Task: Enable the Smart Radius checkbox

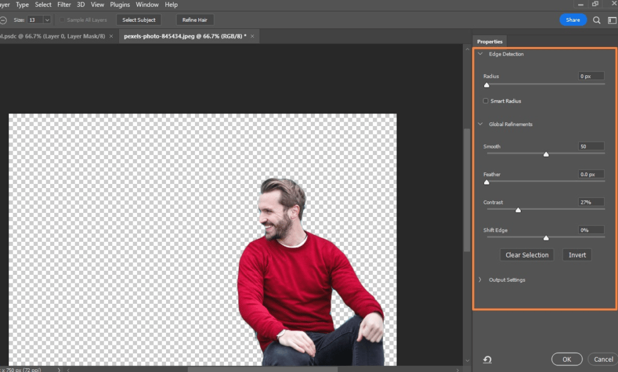Action: (x=486, y=101)
